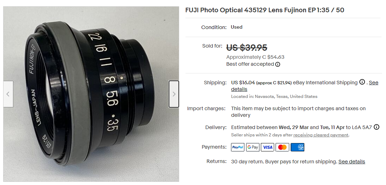386x185 pixels.
Task: Click the FUJI Photo Optical listing title
Action: 265,10
